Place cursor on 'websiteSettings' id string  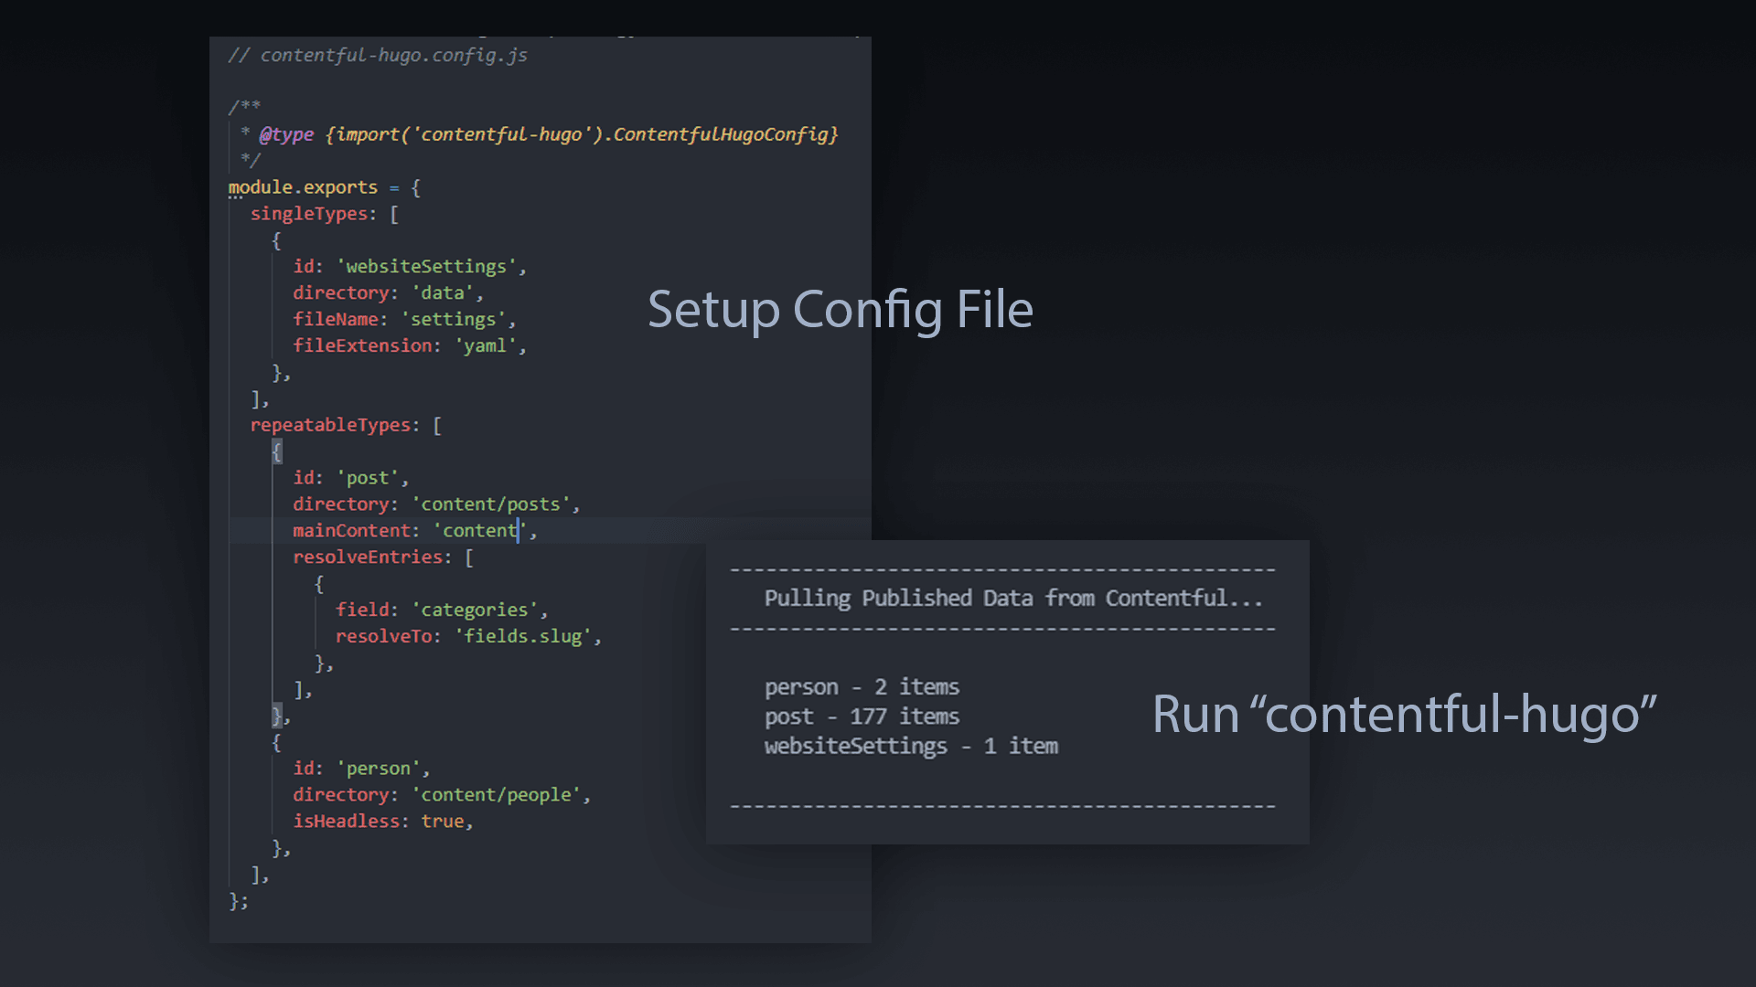[x=426, y=267]
